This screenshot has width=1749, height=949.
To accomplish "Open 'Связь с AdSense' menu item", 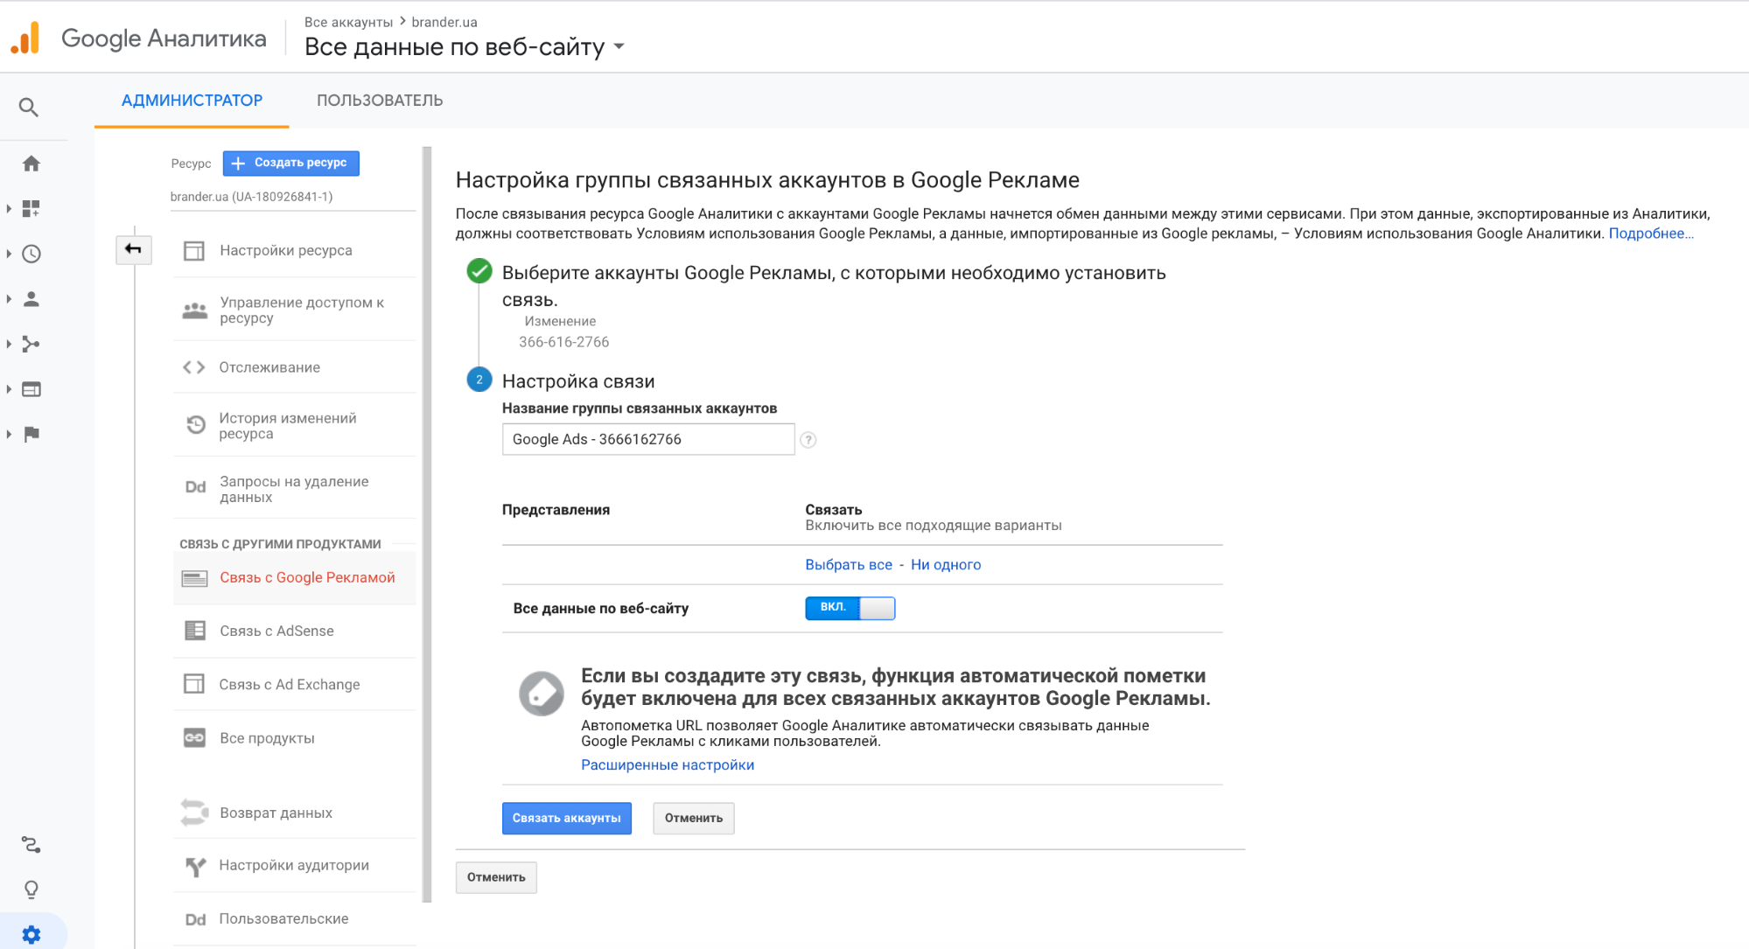I will 276,631.
